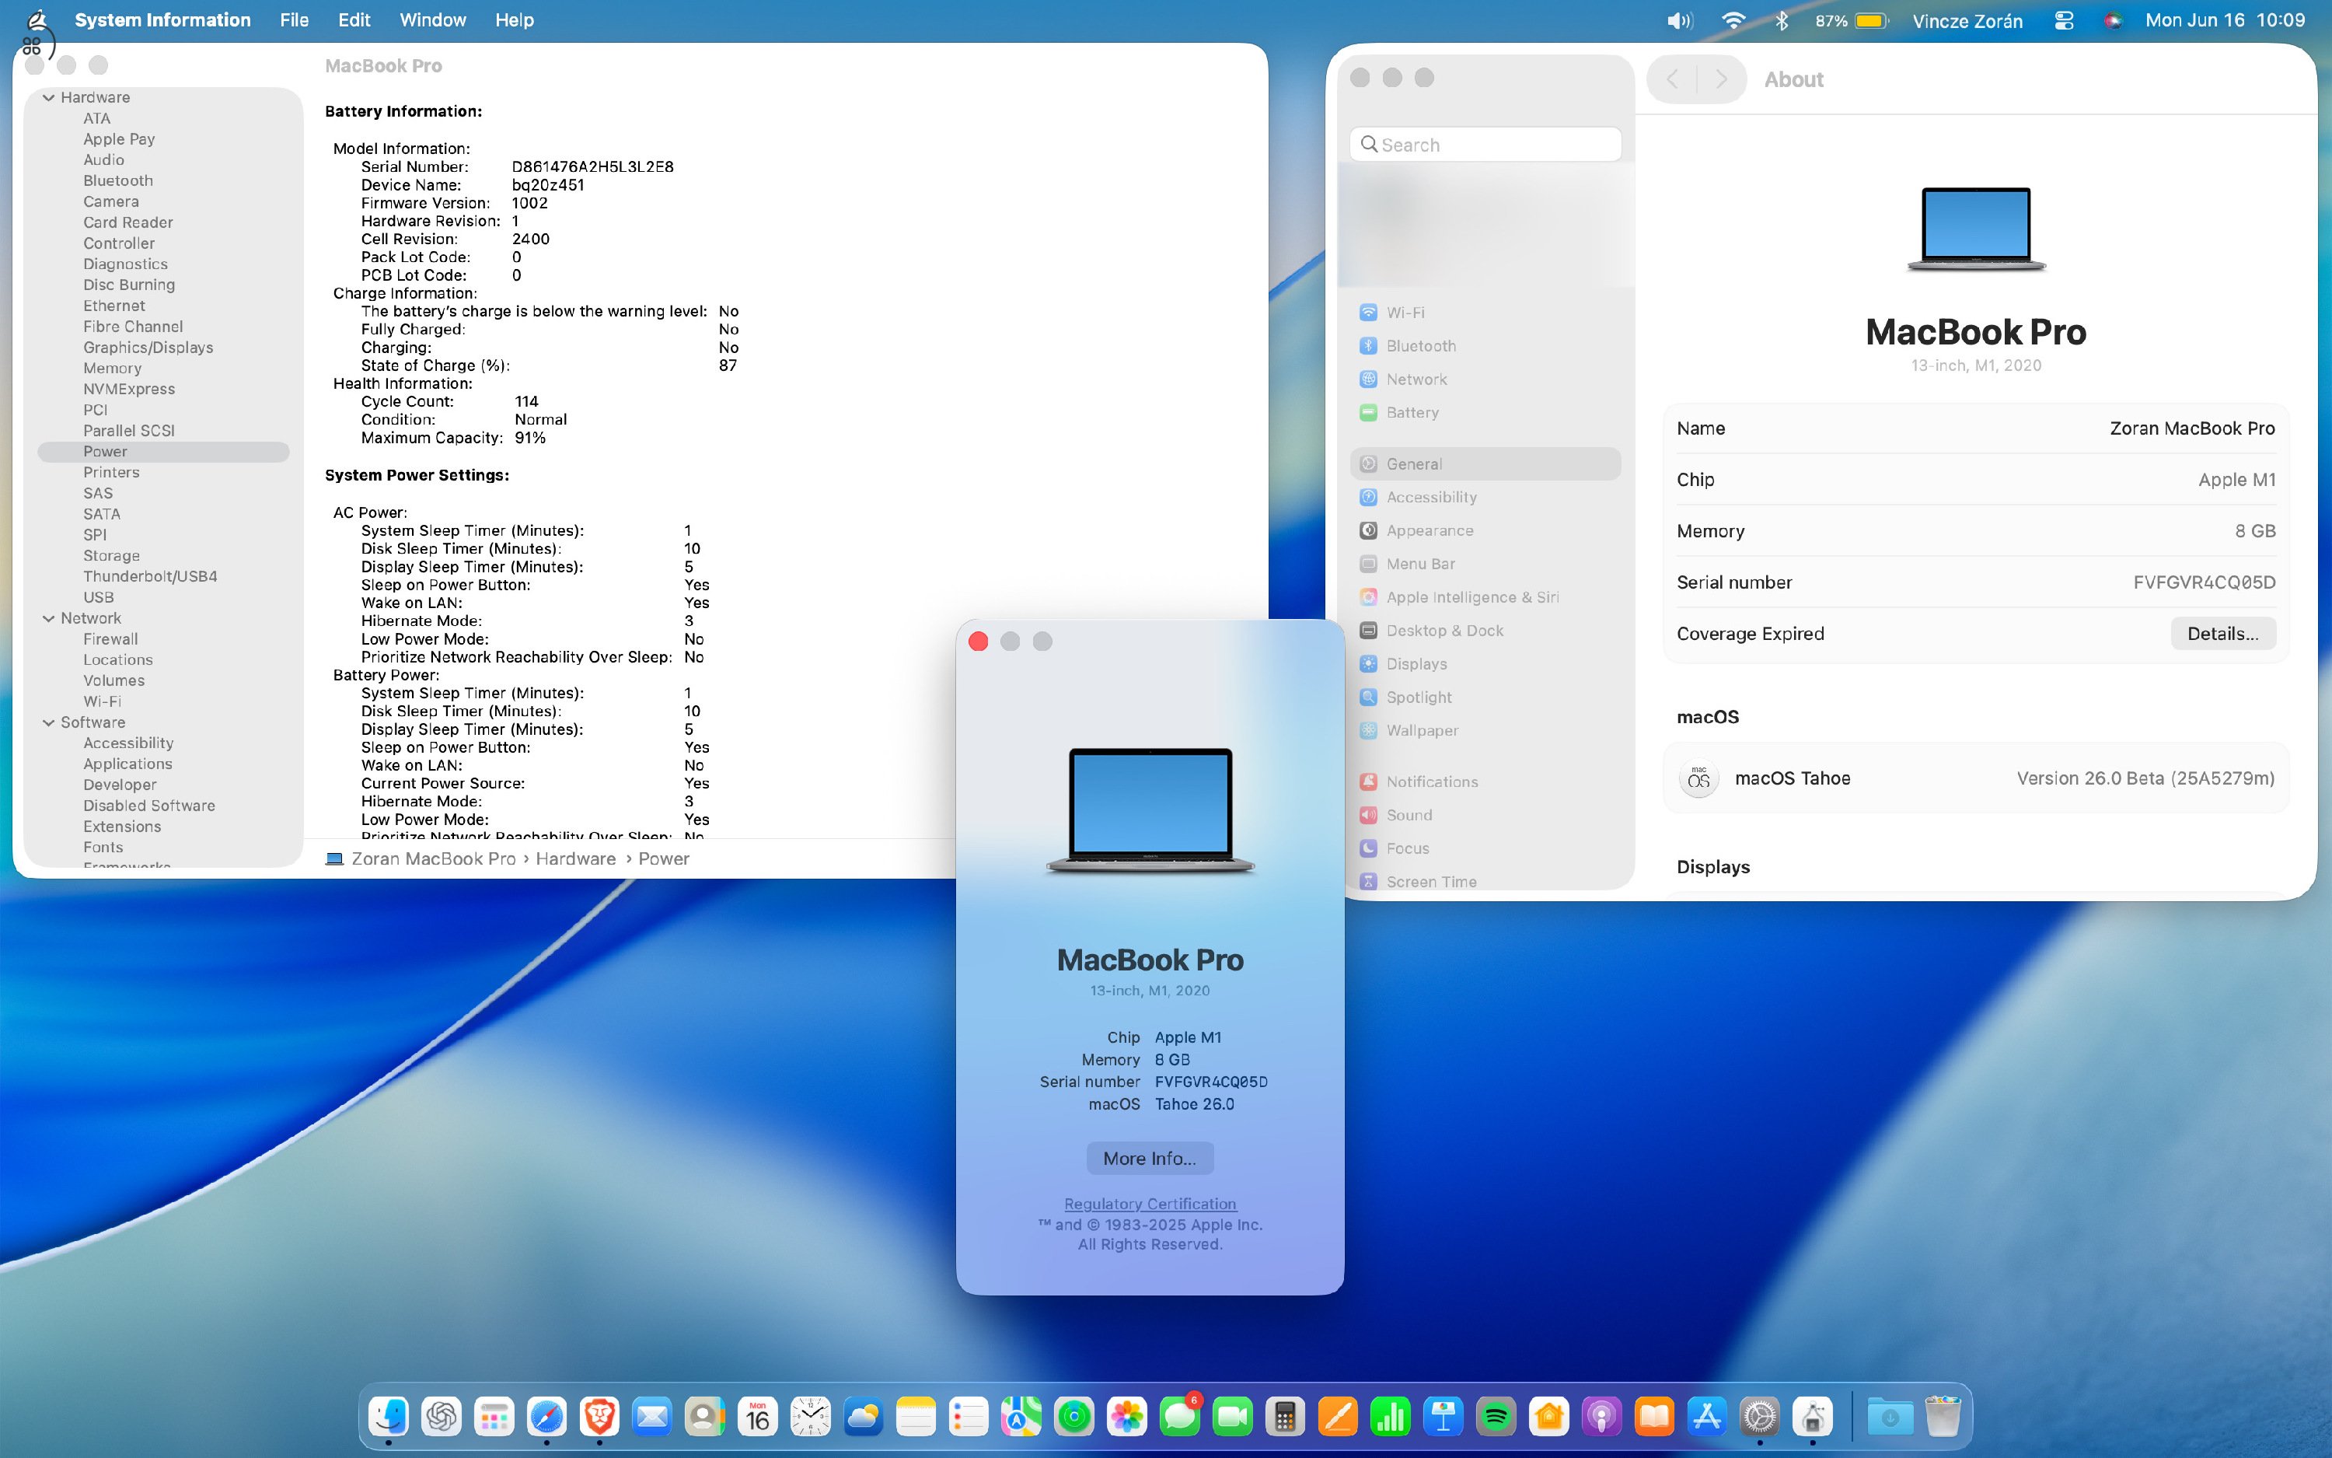Select Power row in Hardware tree
The height and width of the screenshot is (1458, 2332).
pos(163,451)
